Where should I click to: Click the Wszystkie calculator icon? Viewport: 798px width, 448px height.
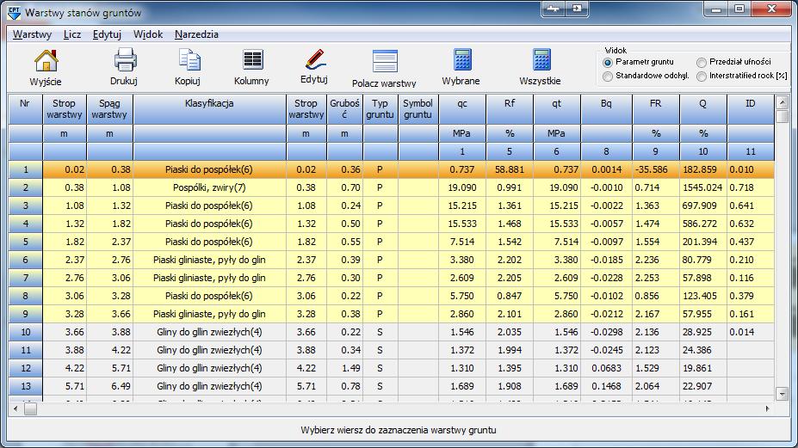click(x=541, y=59)
